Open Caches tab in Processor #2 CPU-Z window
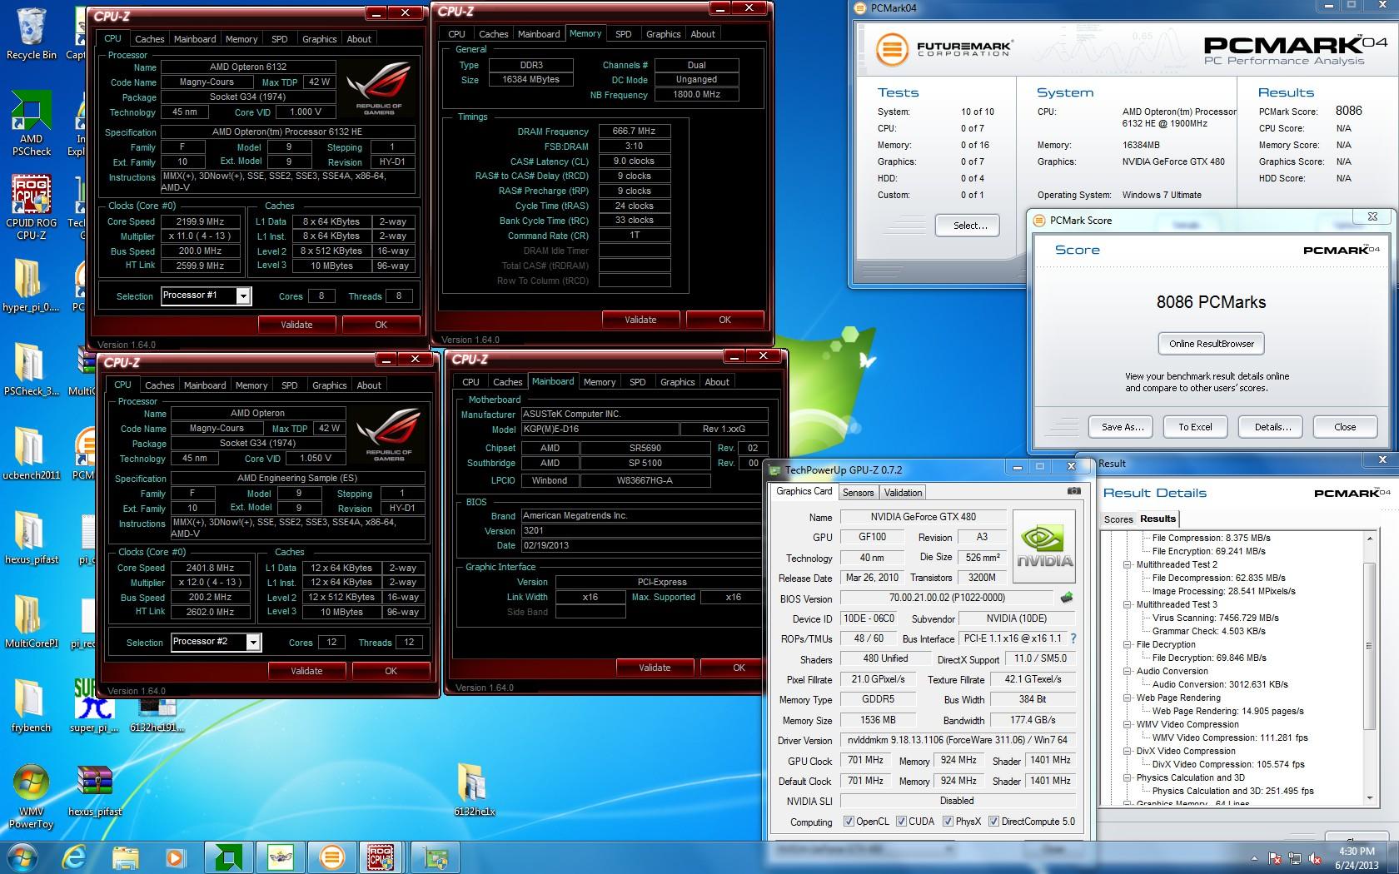 (159, 385)
